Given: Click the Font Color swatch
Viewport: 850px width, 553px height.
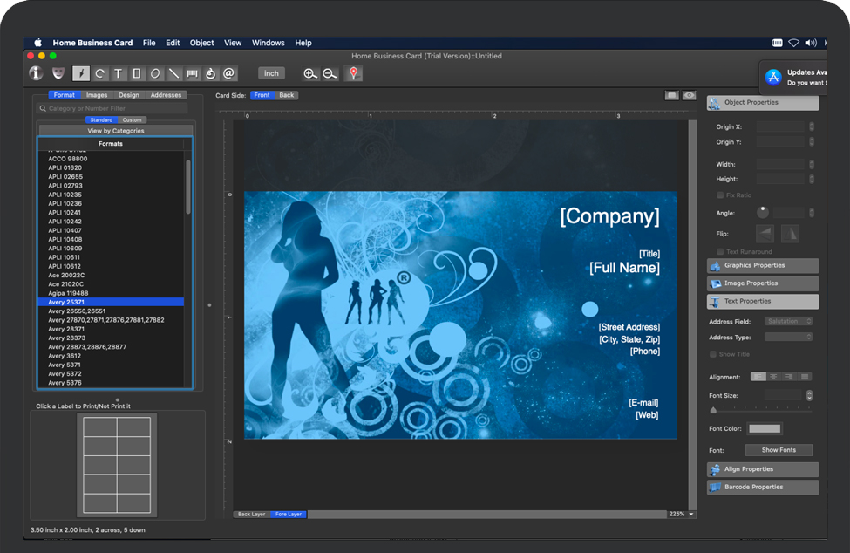Looking at the screenshot, I should coord(765,428).
